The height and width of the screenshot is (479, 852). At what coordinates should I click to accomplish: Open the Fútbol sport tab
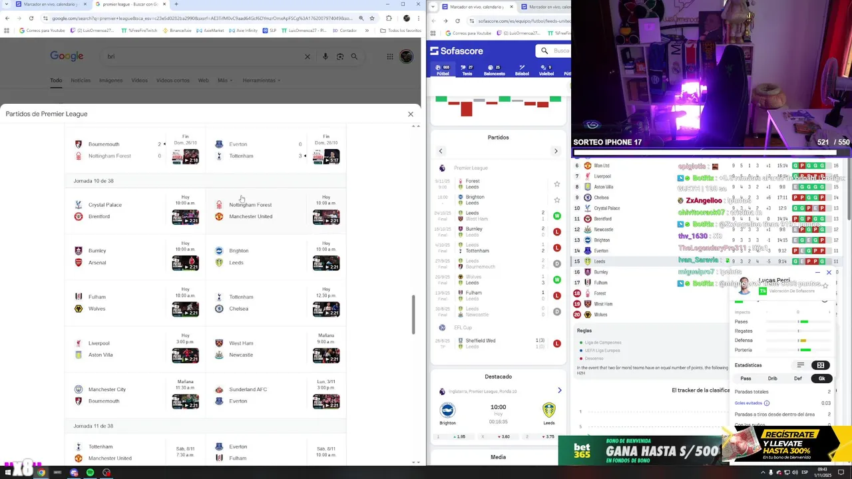(443, 70)
